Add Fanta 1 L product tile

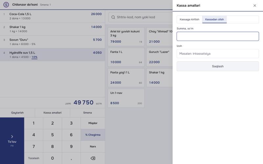click(126, 57)
